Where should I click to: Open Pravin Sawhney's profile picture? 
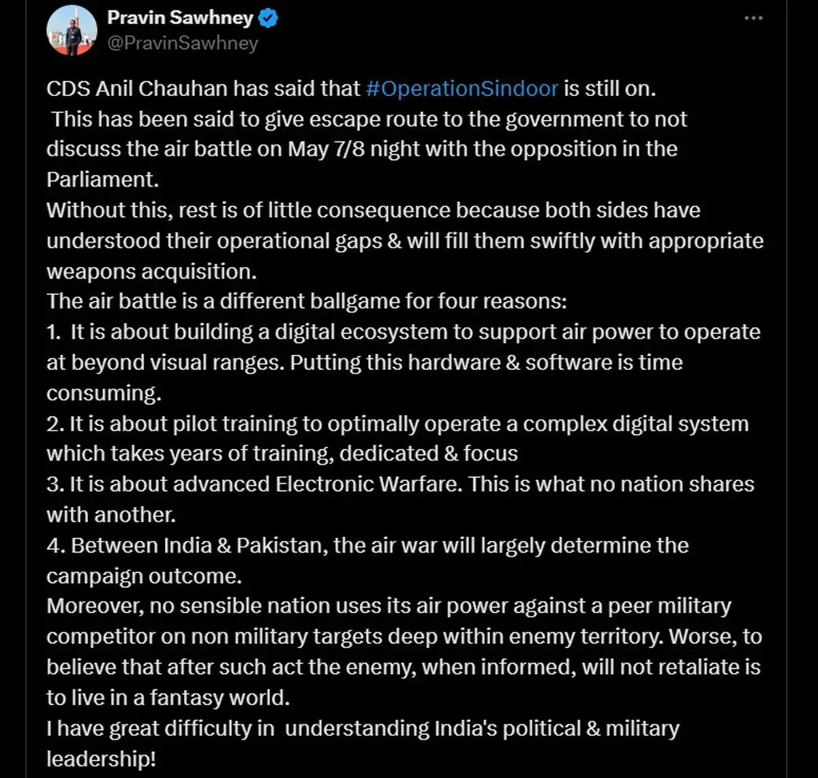(72, 31)
